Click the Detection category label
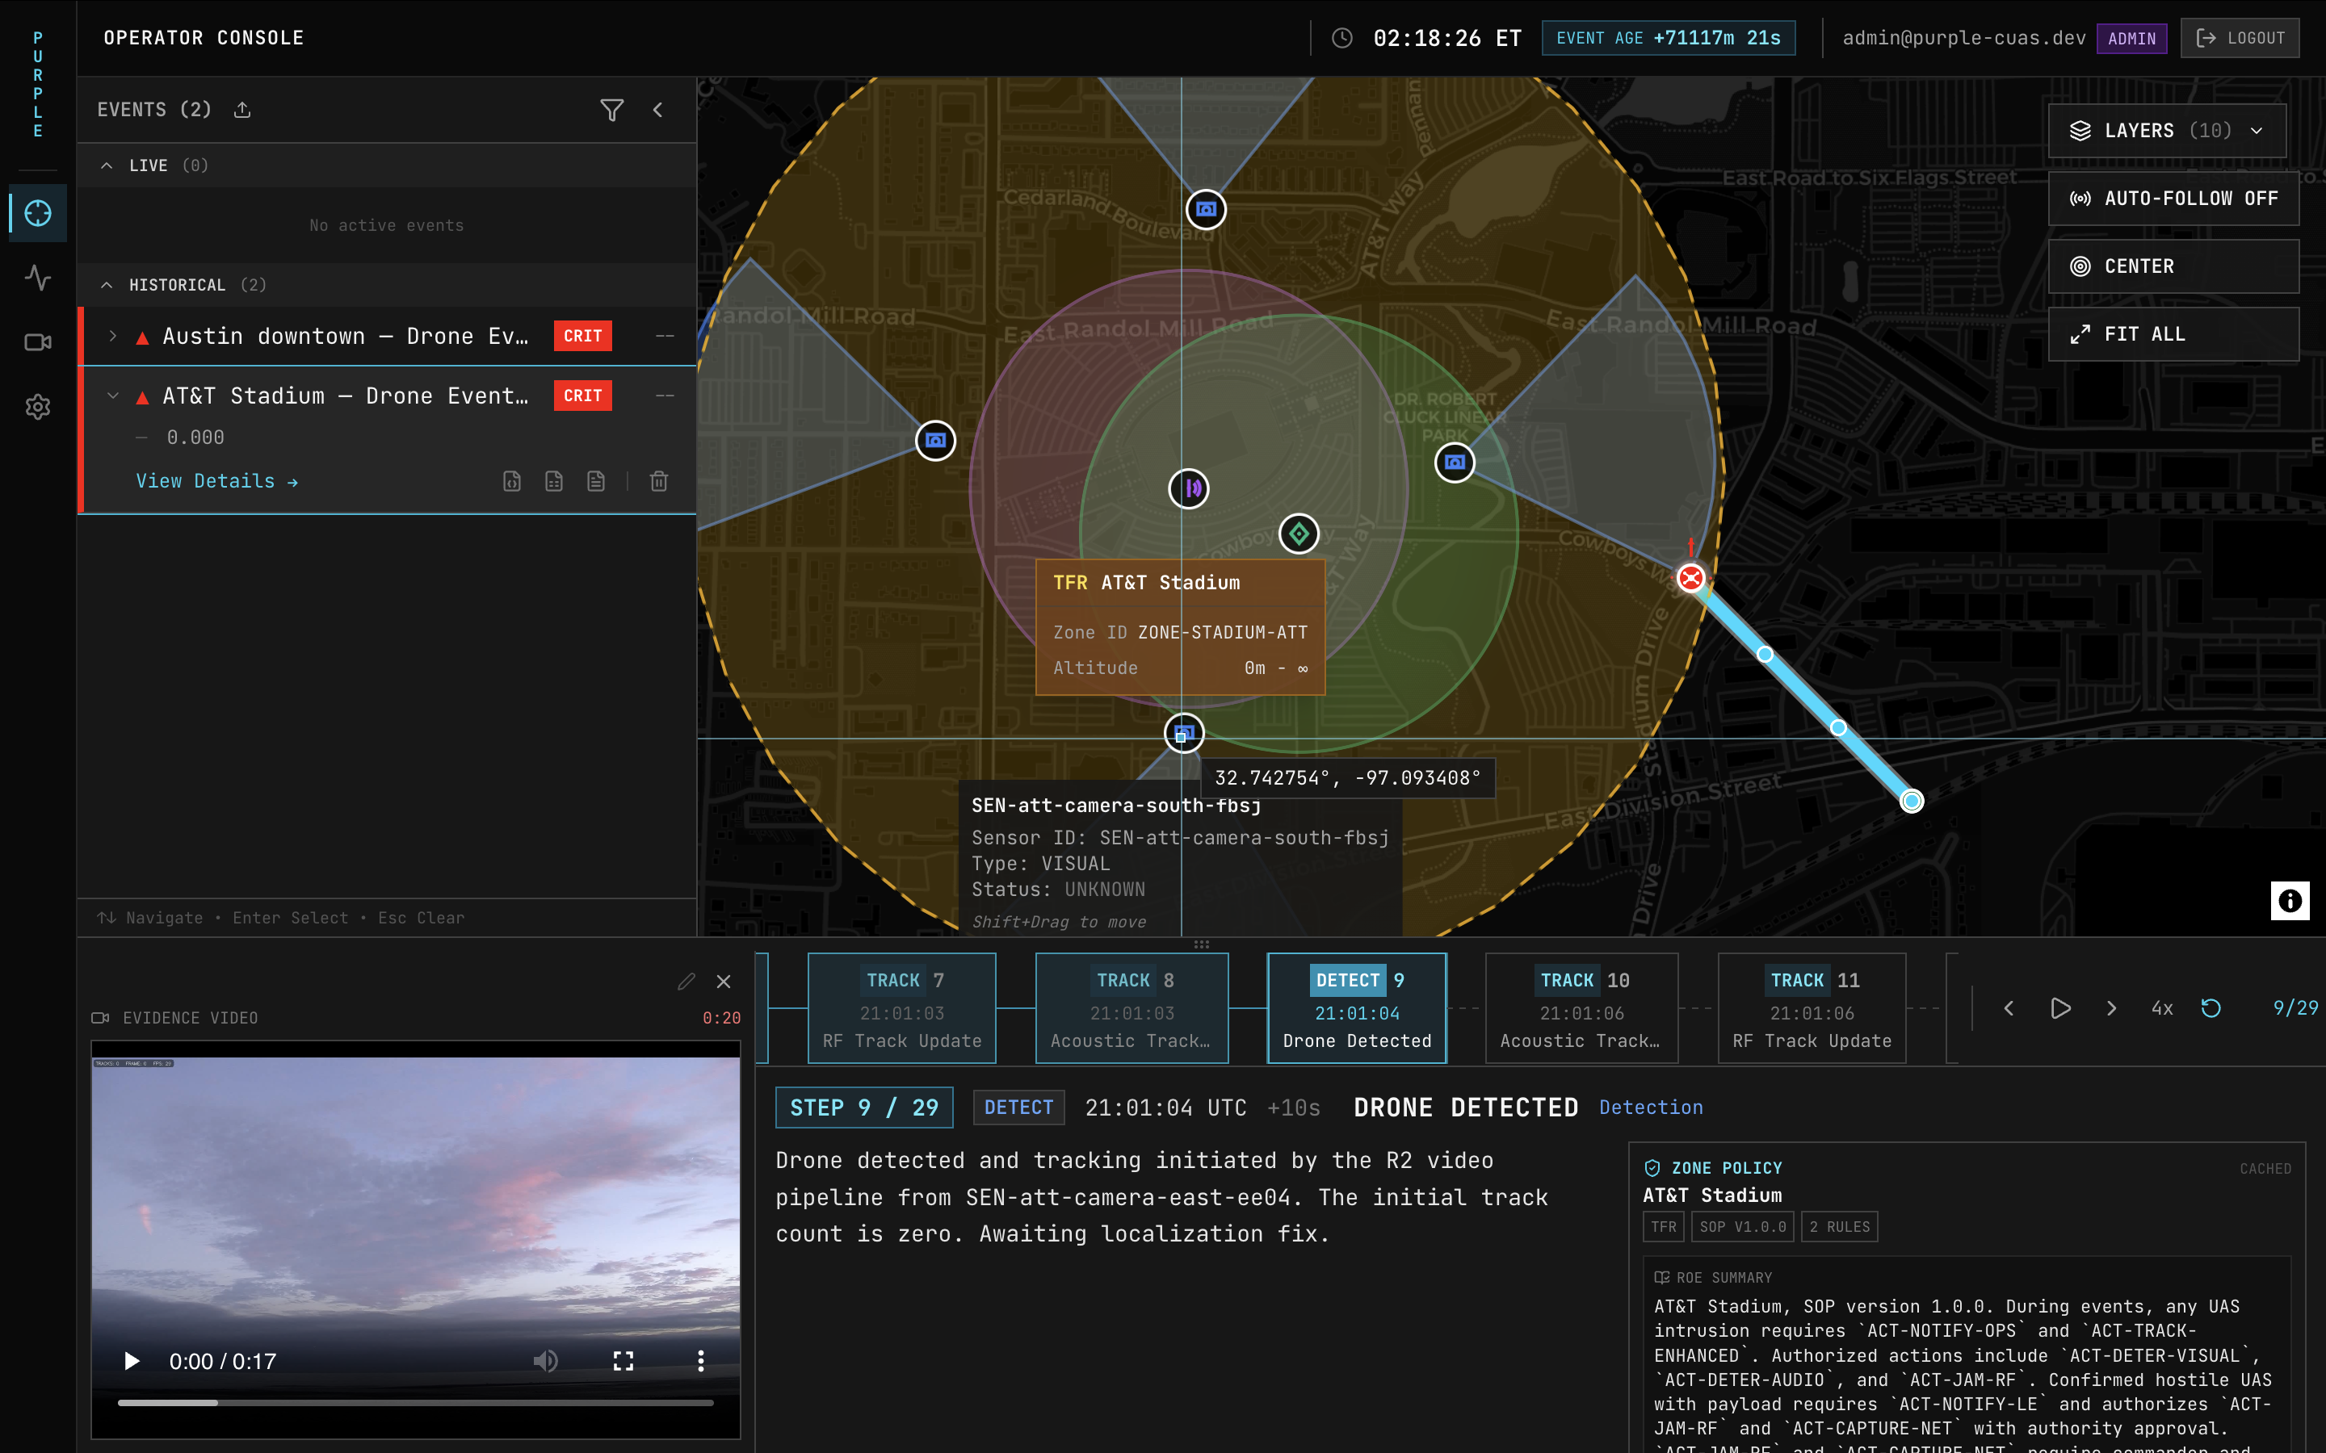This screenshot has width=2326, height=1453. (1650, 1107)
